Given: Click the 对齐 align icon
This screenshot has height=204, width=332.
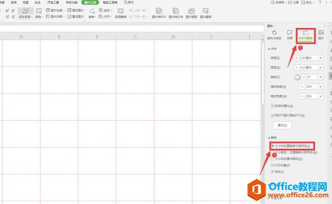Looking at the screenshot, I should pyautogui.click(x=101, y=16).
